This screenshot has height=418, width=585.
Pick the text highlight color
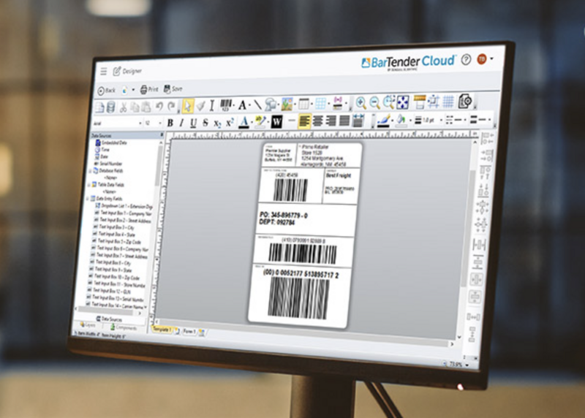point(260,121)
